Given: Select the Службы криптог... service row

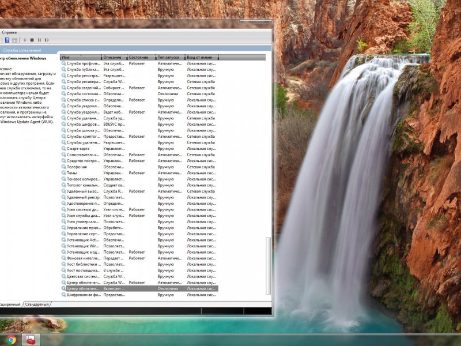Looking at the screenshot, I should (x=139, y=137).
